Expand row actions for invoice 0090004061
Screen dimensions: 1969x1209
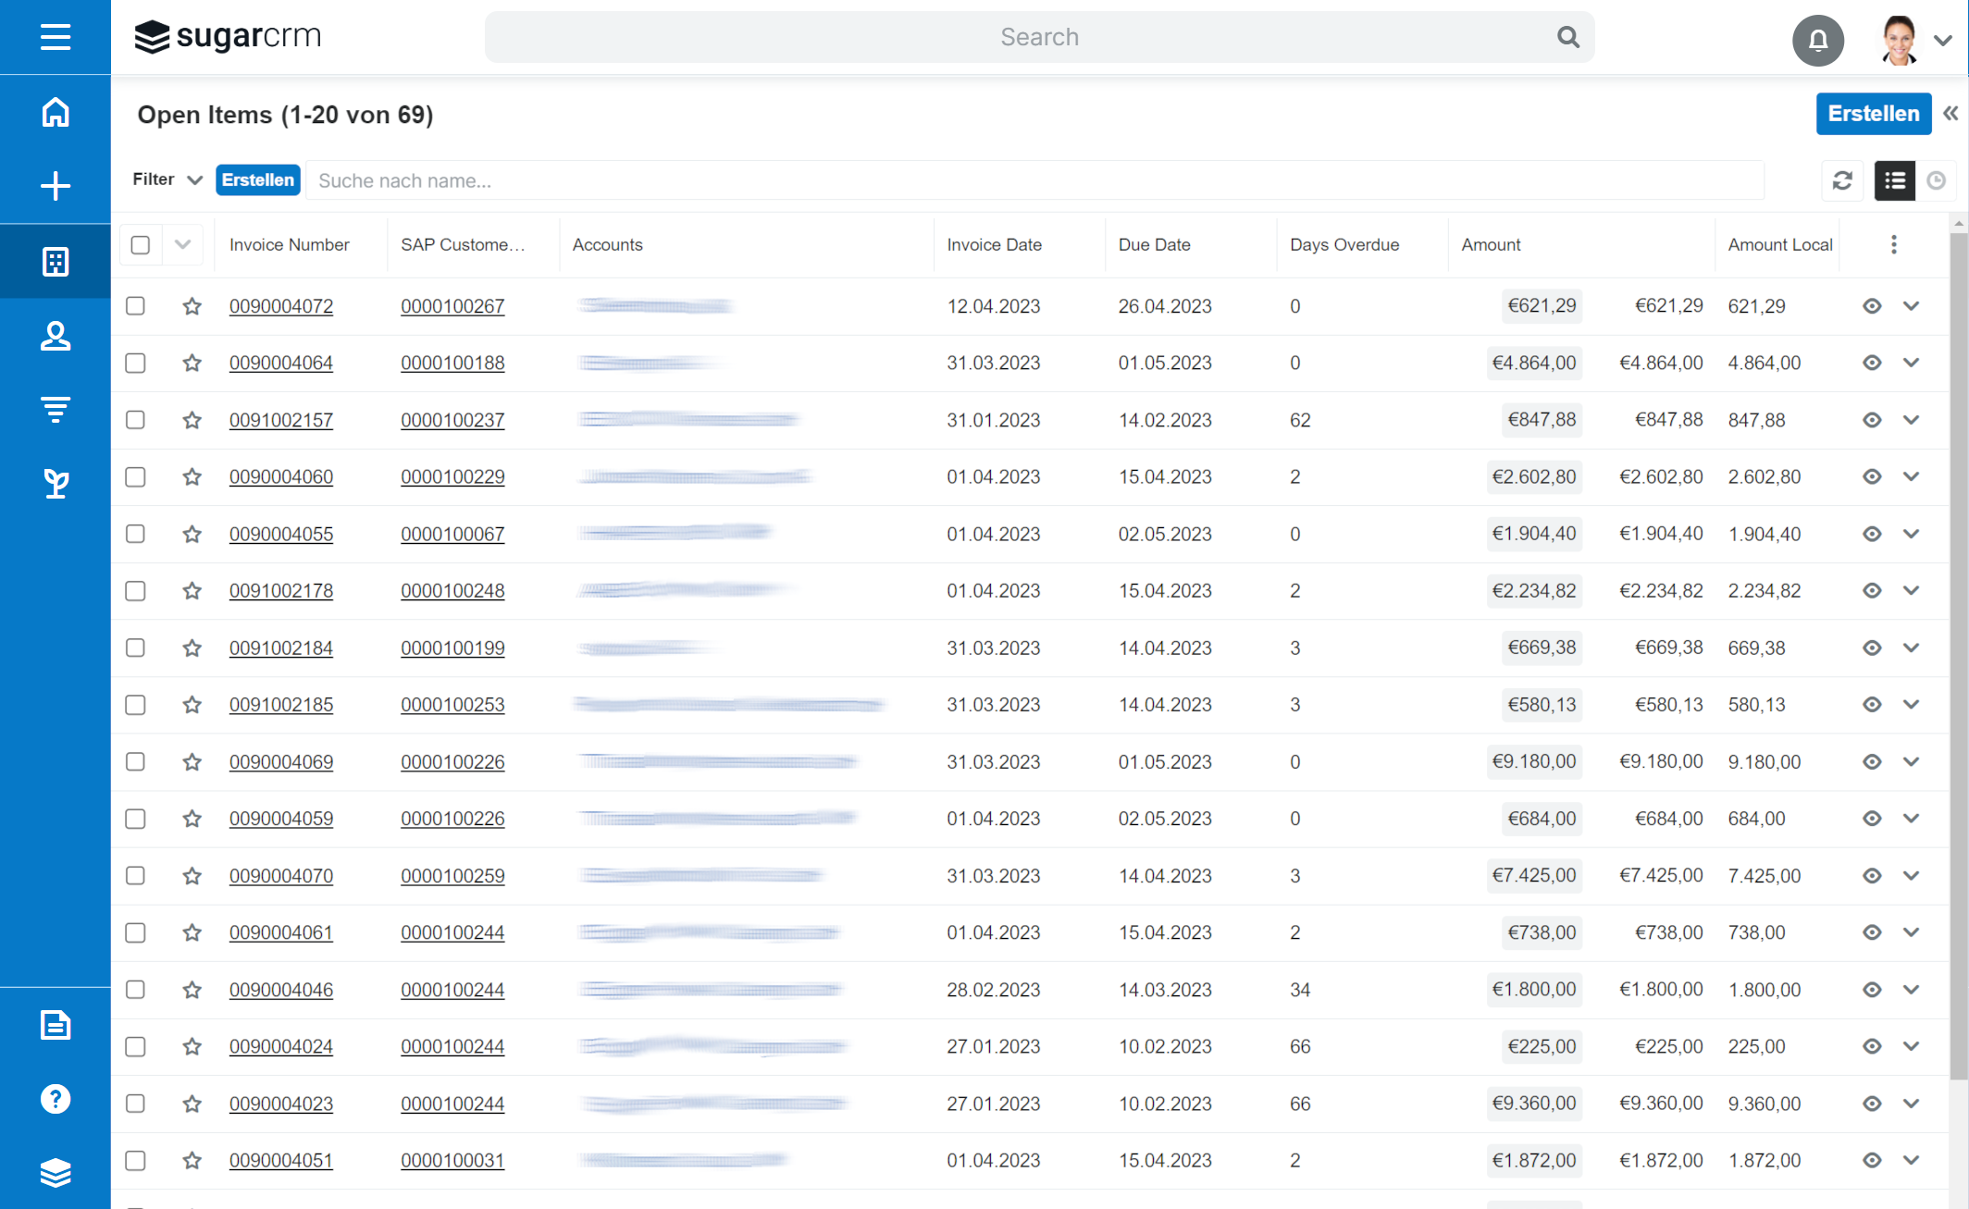click(x=1912, y=932)
